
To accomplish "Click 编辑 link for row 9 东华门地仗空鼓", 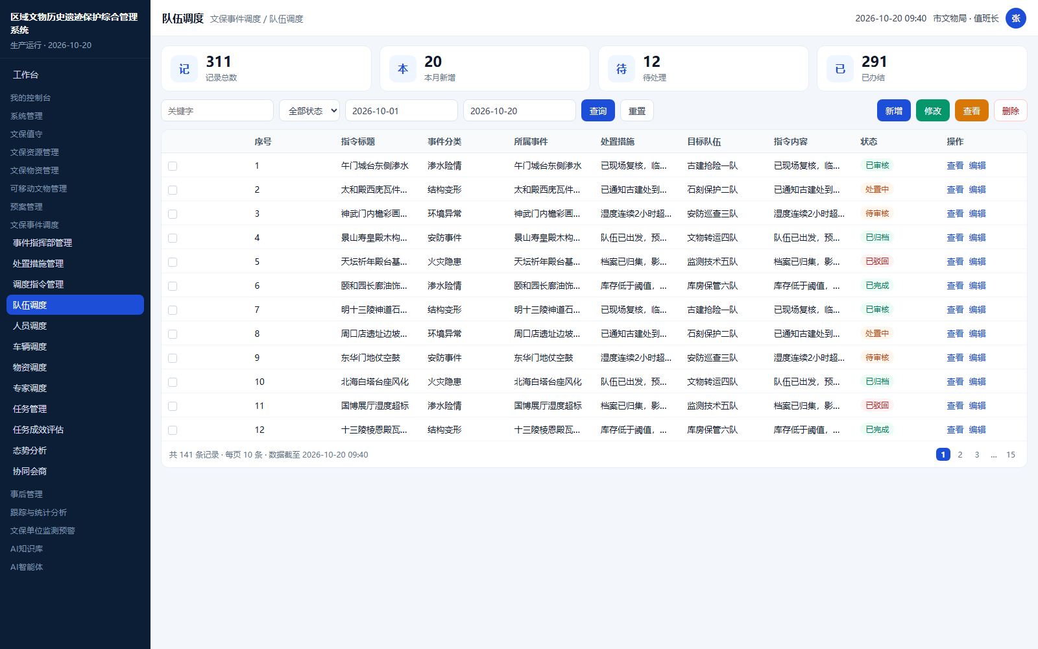I will 978,358.
